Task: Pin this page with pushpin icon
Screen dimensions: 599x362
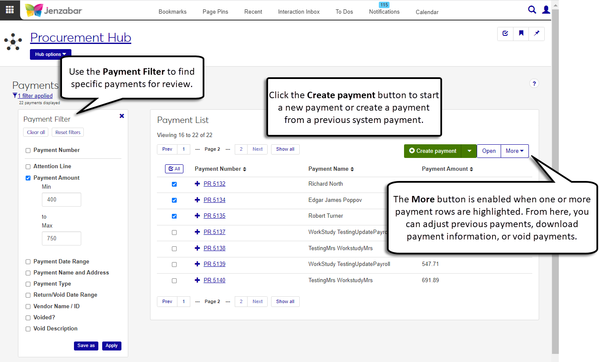Action: click(537, 33)
